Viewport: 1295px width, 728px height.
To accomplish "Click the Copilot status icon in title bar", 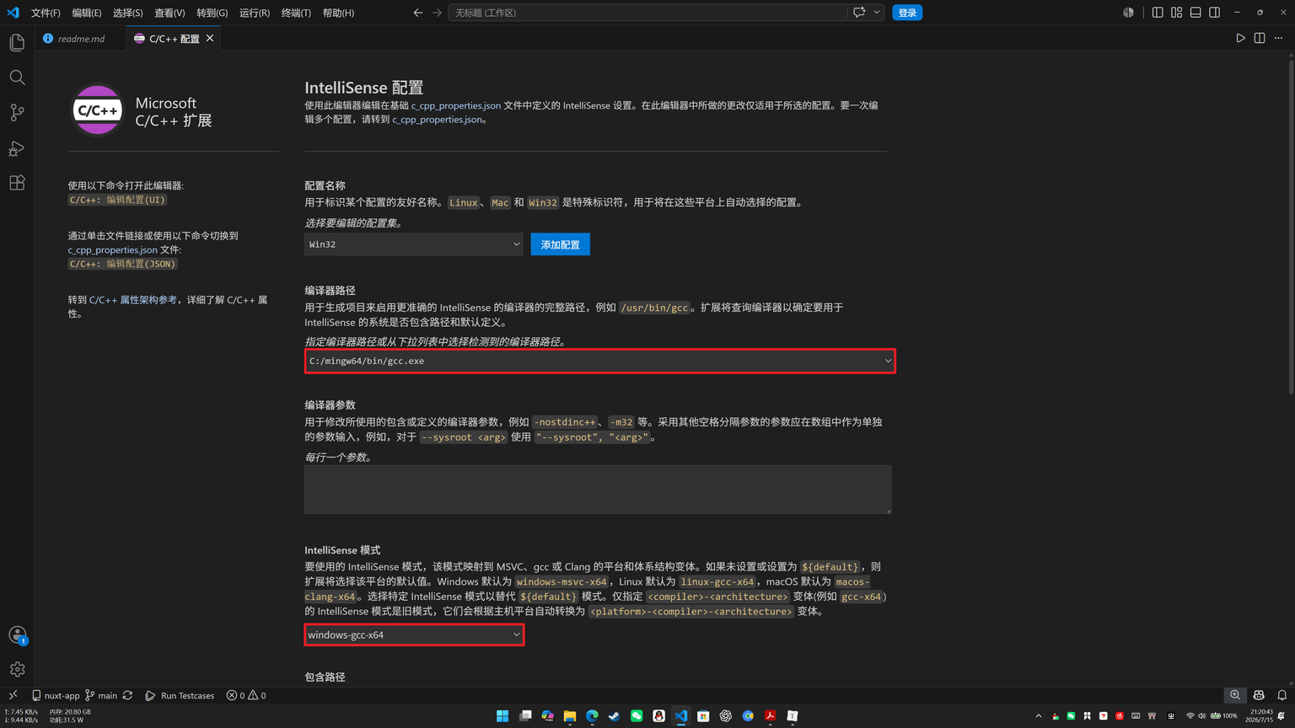I will point(1128,13).
